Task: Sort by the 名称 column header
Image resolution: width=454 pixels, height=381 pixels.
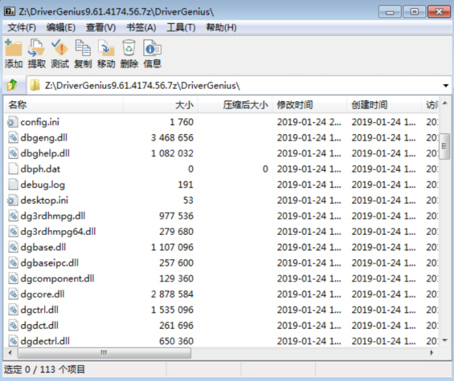Action: pos(64,105)
